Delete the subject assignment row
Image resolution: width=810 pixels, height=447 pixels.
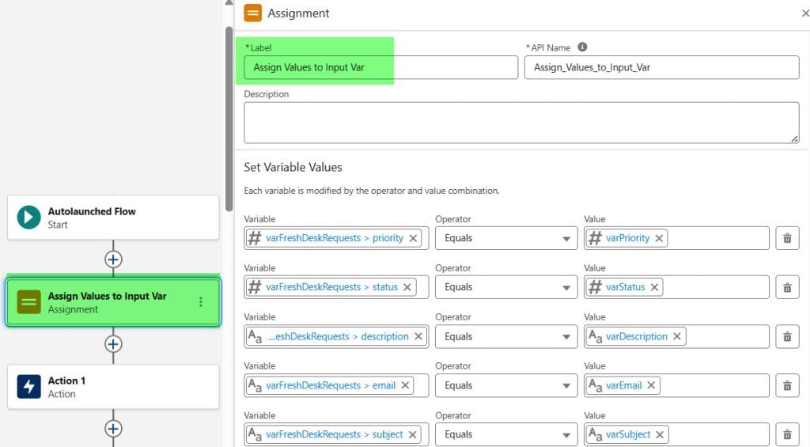(x=787, y=434)
